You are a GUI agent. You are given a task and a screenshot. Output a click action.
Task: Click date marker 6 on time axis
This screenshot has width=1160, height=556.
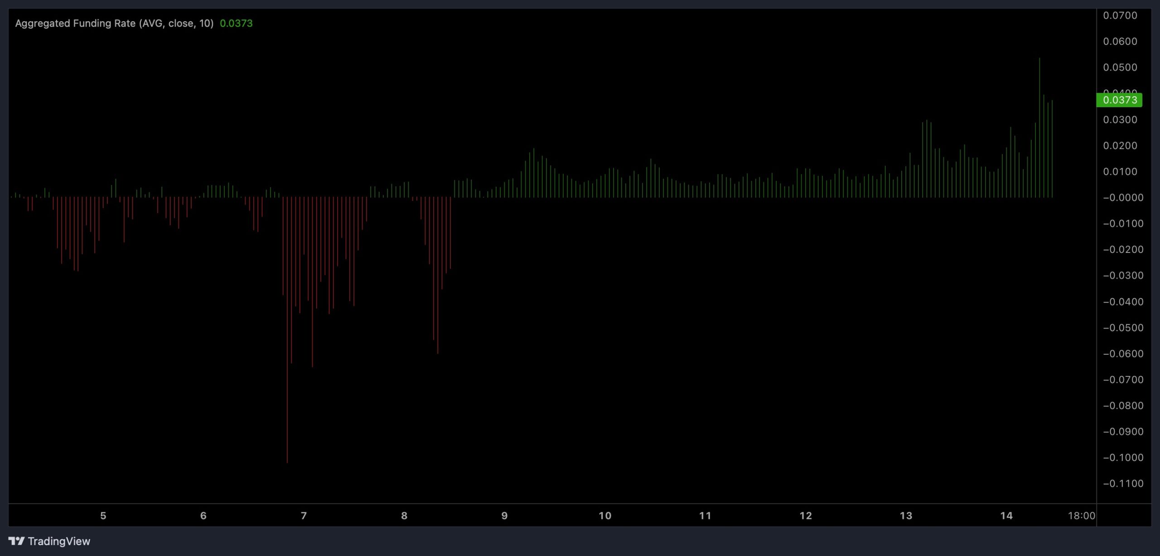203,516
